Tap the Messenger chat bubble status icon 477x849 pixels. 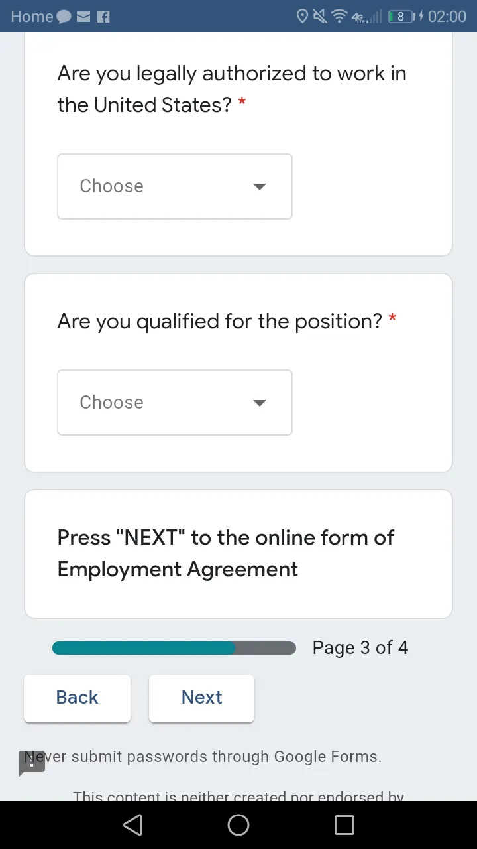64,17
